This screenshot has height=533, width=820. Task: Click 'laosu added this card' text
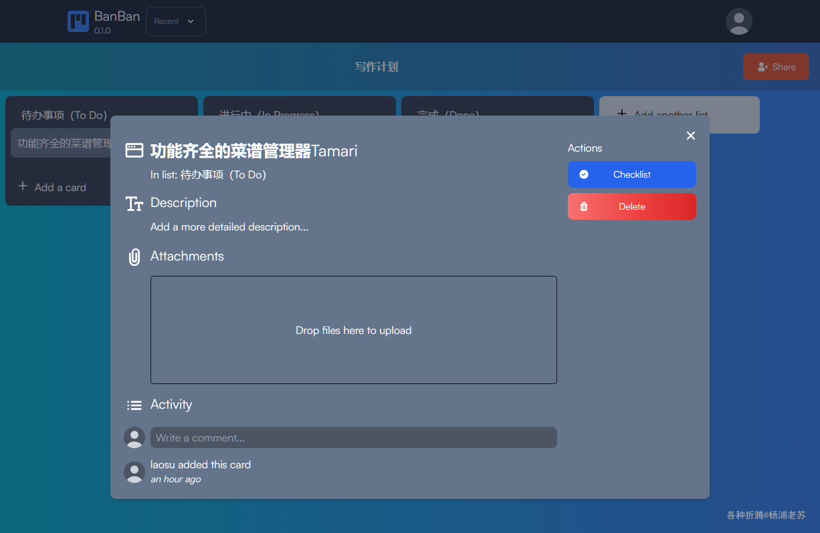[201, 465]
